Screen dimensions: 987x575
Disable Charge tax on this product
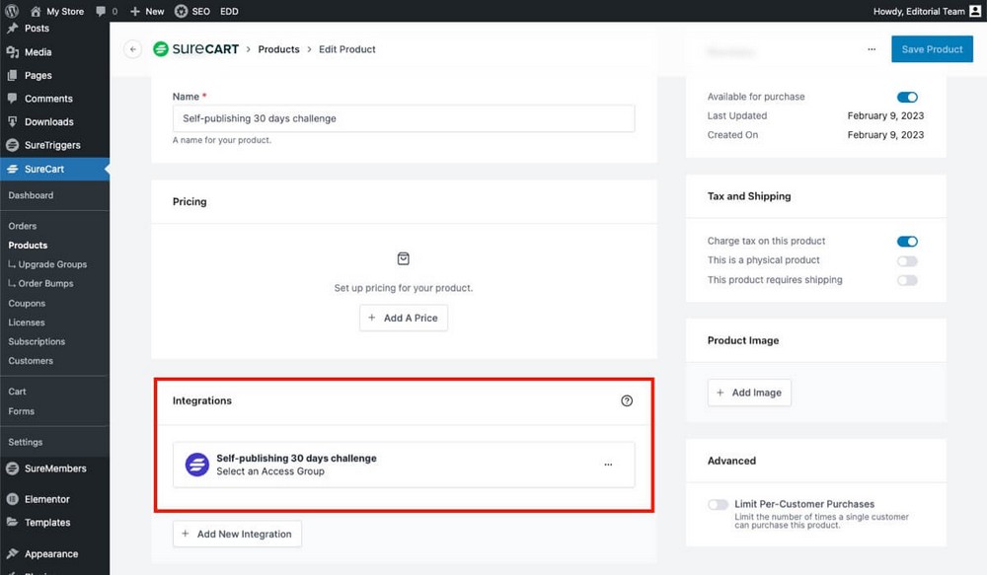click(x=907, y=241)
